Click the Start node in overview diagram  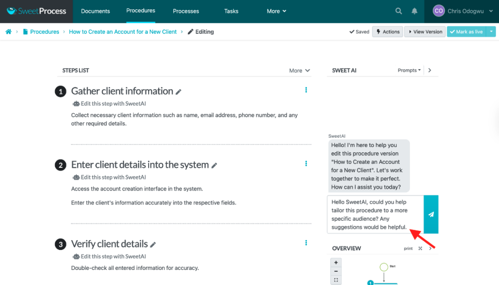[384, 267]
